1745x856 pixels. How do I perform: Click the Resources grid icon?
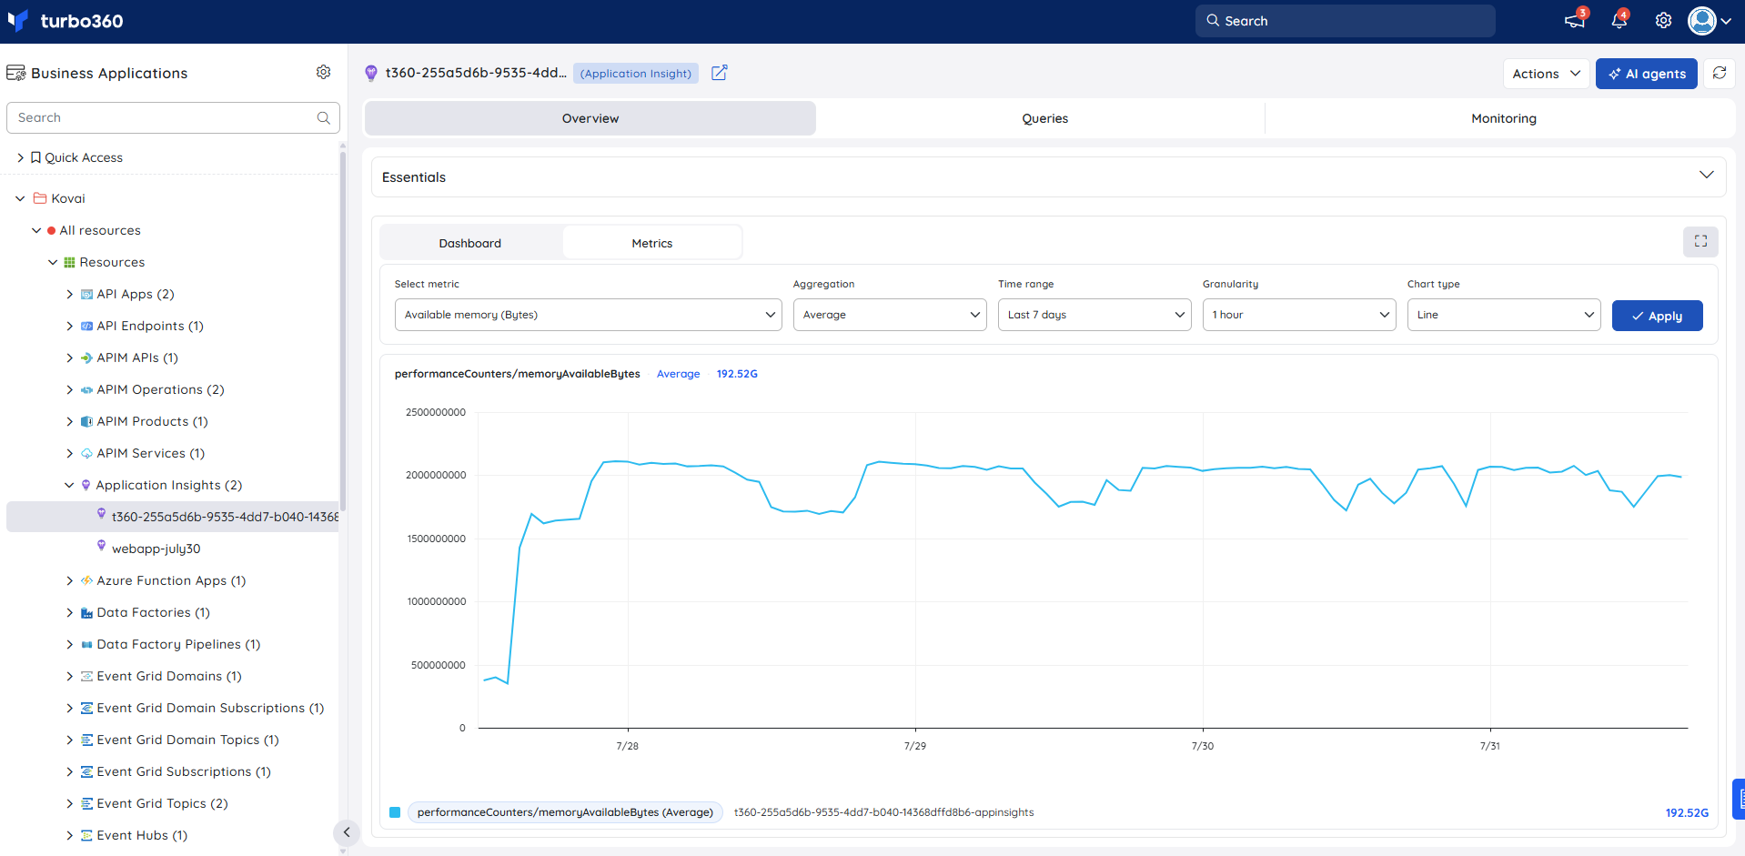69,262
